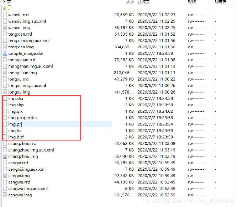Select file name mengshan.img.aux.xml
The width and height of the screenshot is (237, 207).
click(31, 66)
